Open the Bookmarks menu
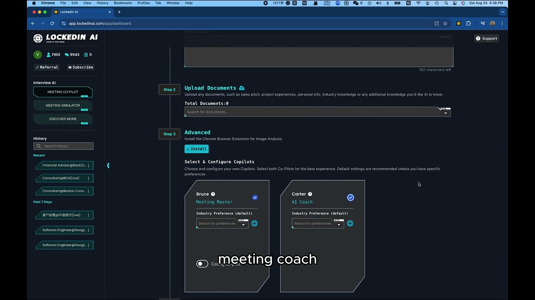This screenshot has height=300, width=535. [x=123, y=3]
